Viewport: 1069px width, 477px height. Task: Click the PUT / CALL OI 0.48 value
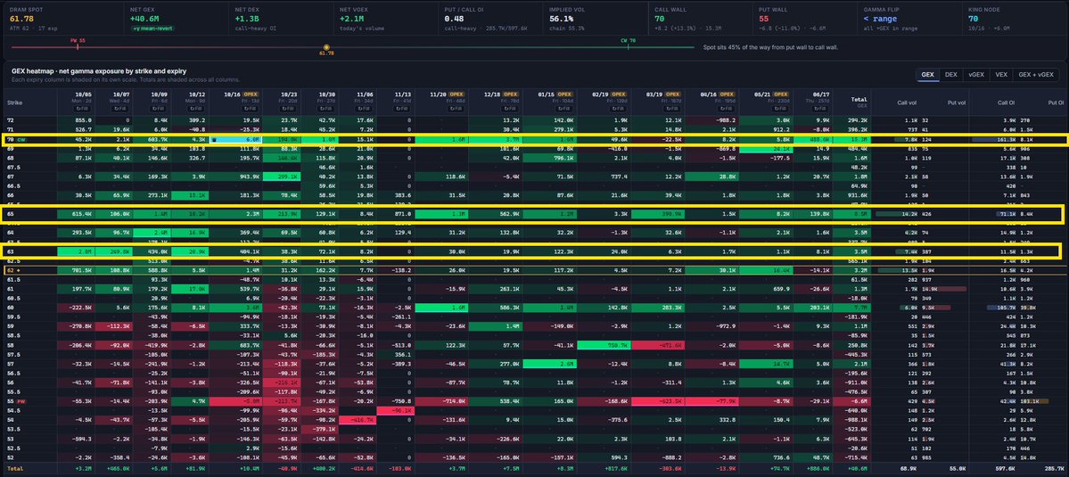(x=454, y=20)
